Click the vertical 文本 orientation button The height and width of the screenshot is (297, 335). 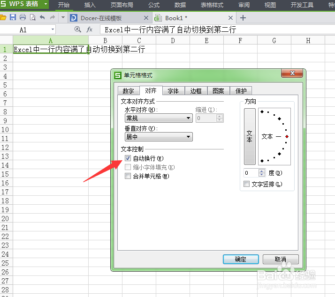(x=250, y=136)
